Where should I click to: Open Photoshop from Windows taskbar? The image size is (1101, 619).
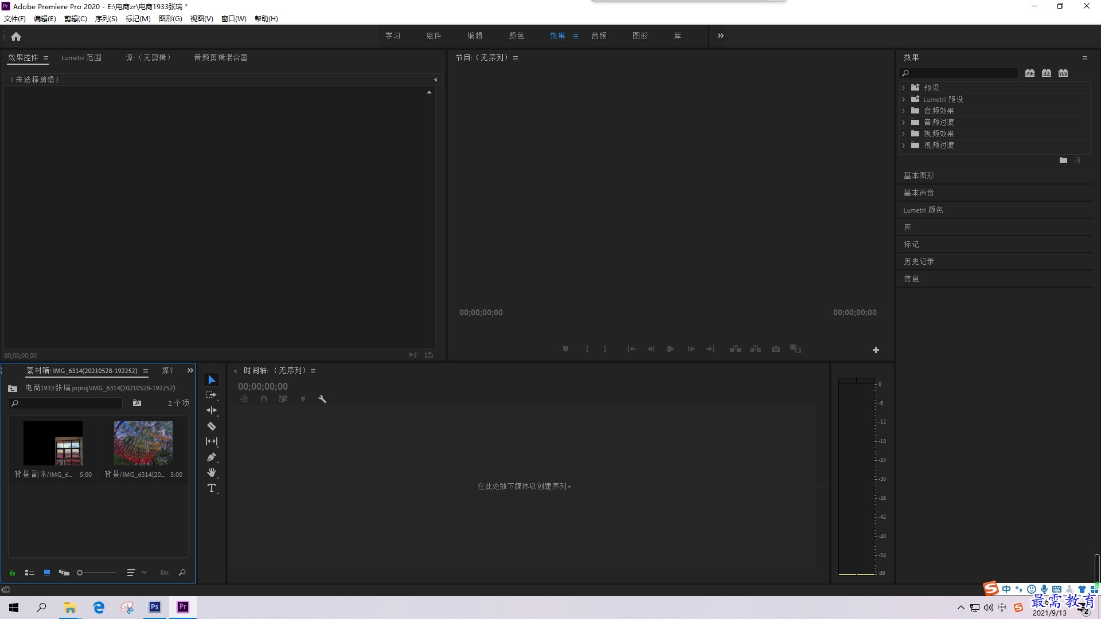(x=155, y=607)
